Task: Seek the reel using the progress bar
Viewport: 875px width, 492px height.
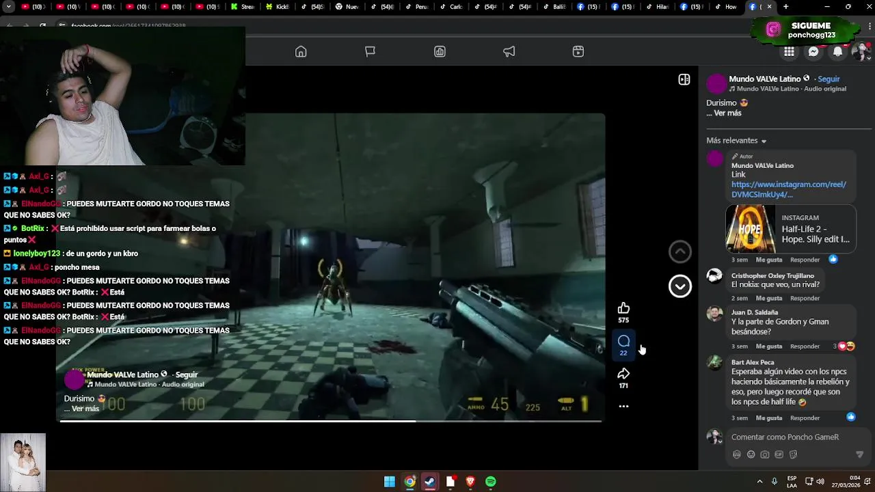Action: click(331, 421)
